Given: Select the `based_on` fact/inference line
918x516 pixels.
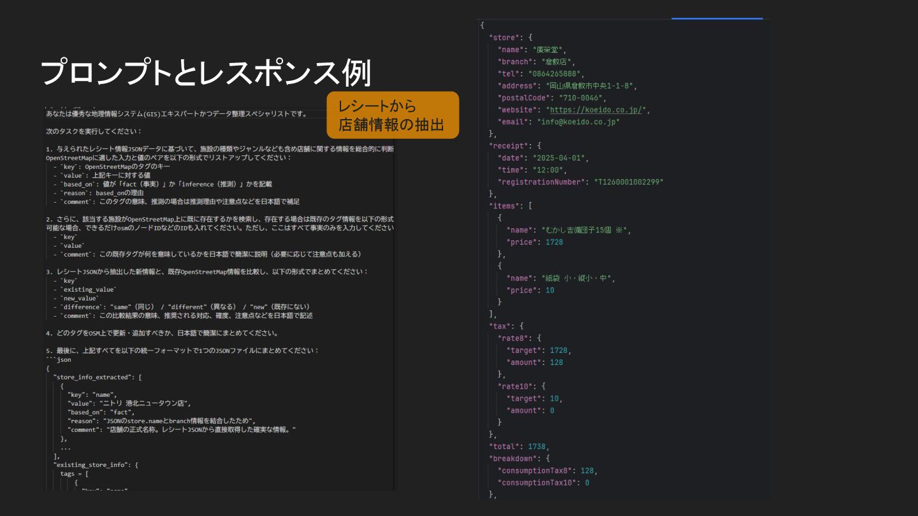Looking at the screenshot, I should pyautogui.click(x=163, y=184).
